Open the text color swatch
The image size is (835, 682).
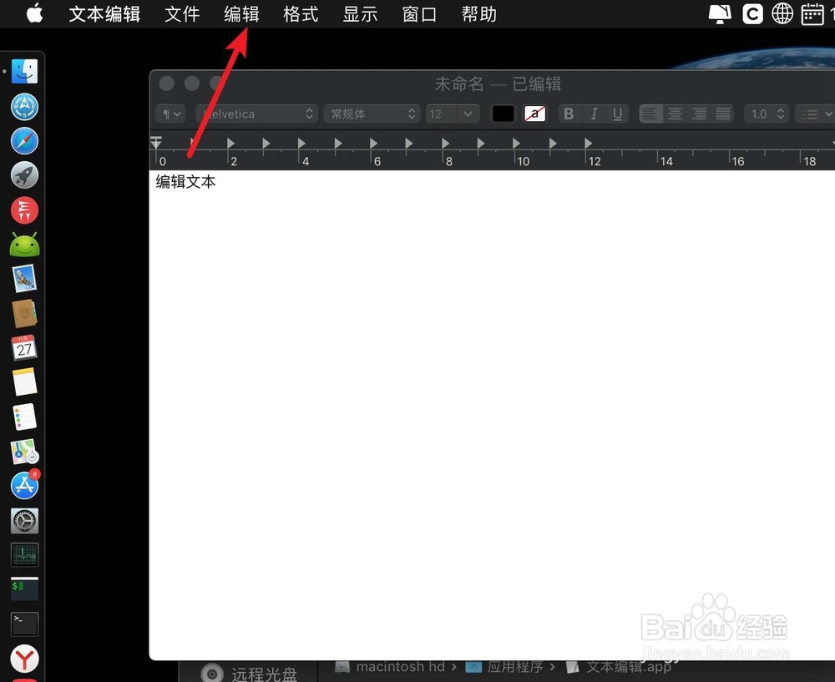(503, 114)
